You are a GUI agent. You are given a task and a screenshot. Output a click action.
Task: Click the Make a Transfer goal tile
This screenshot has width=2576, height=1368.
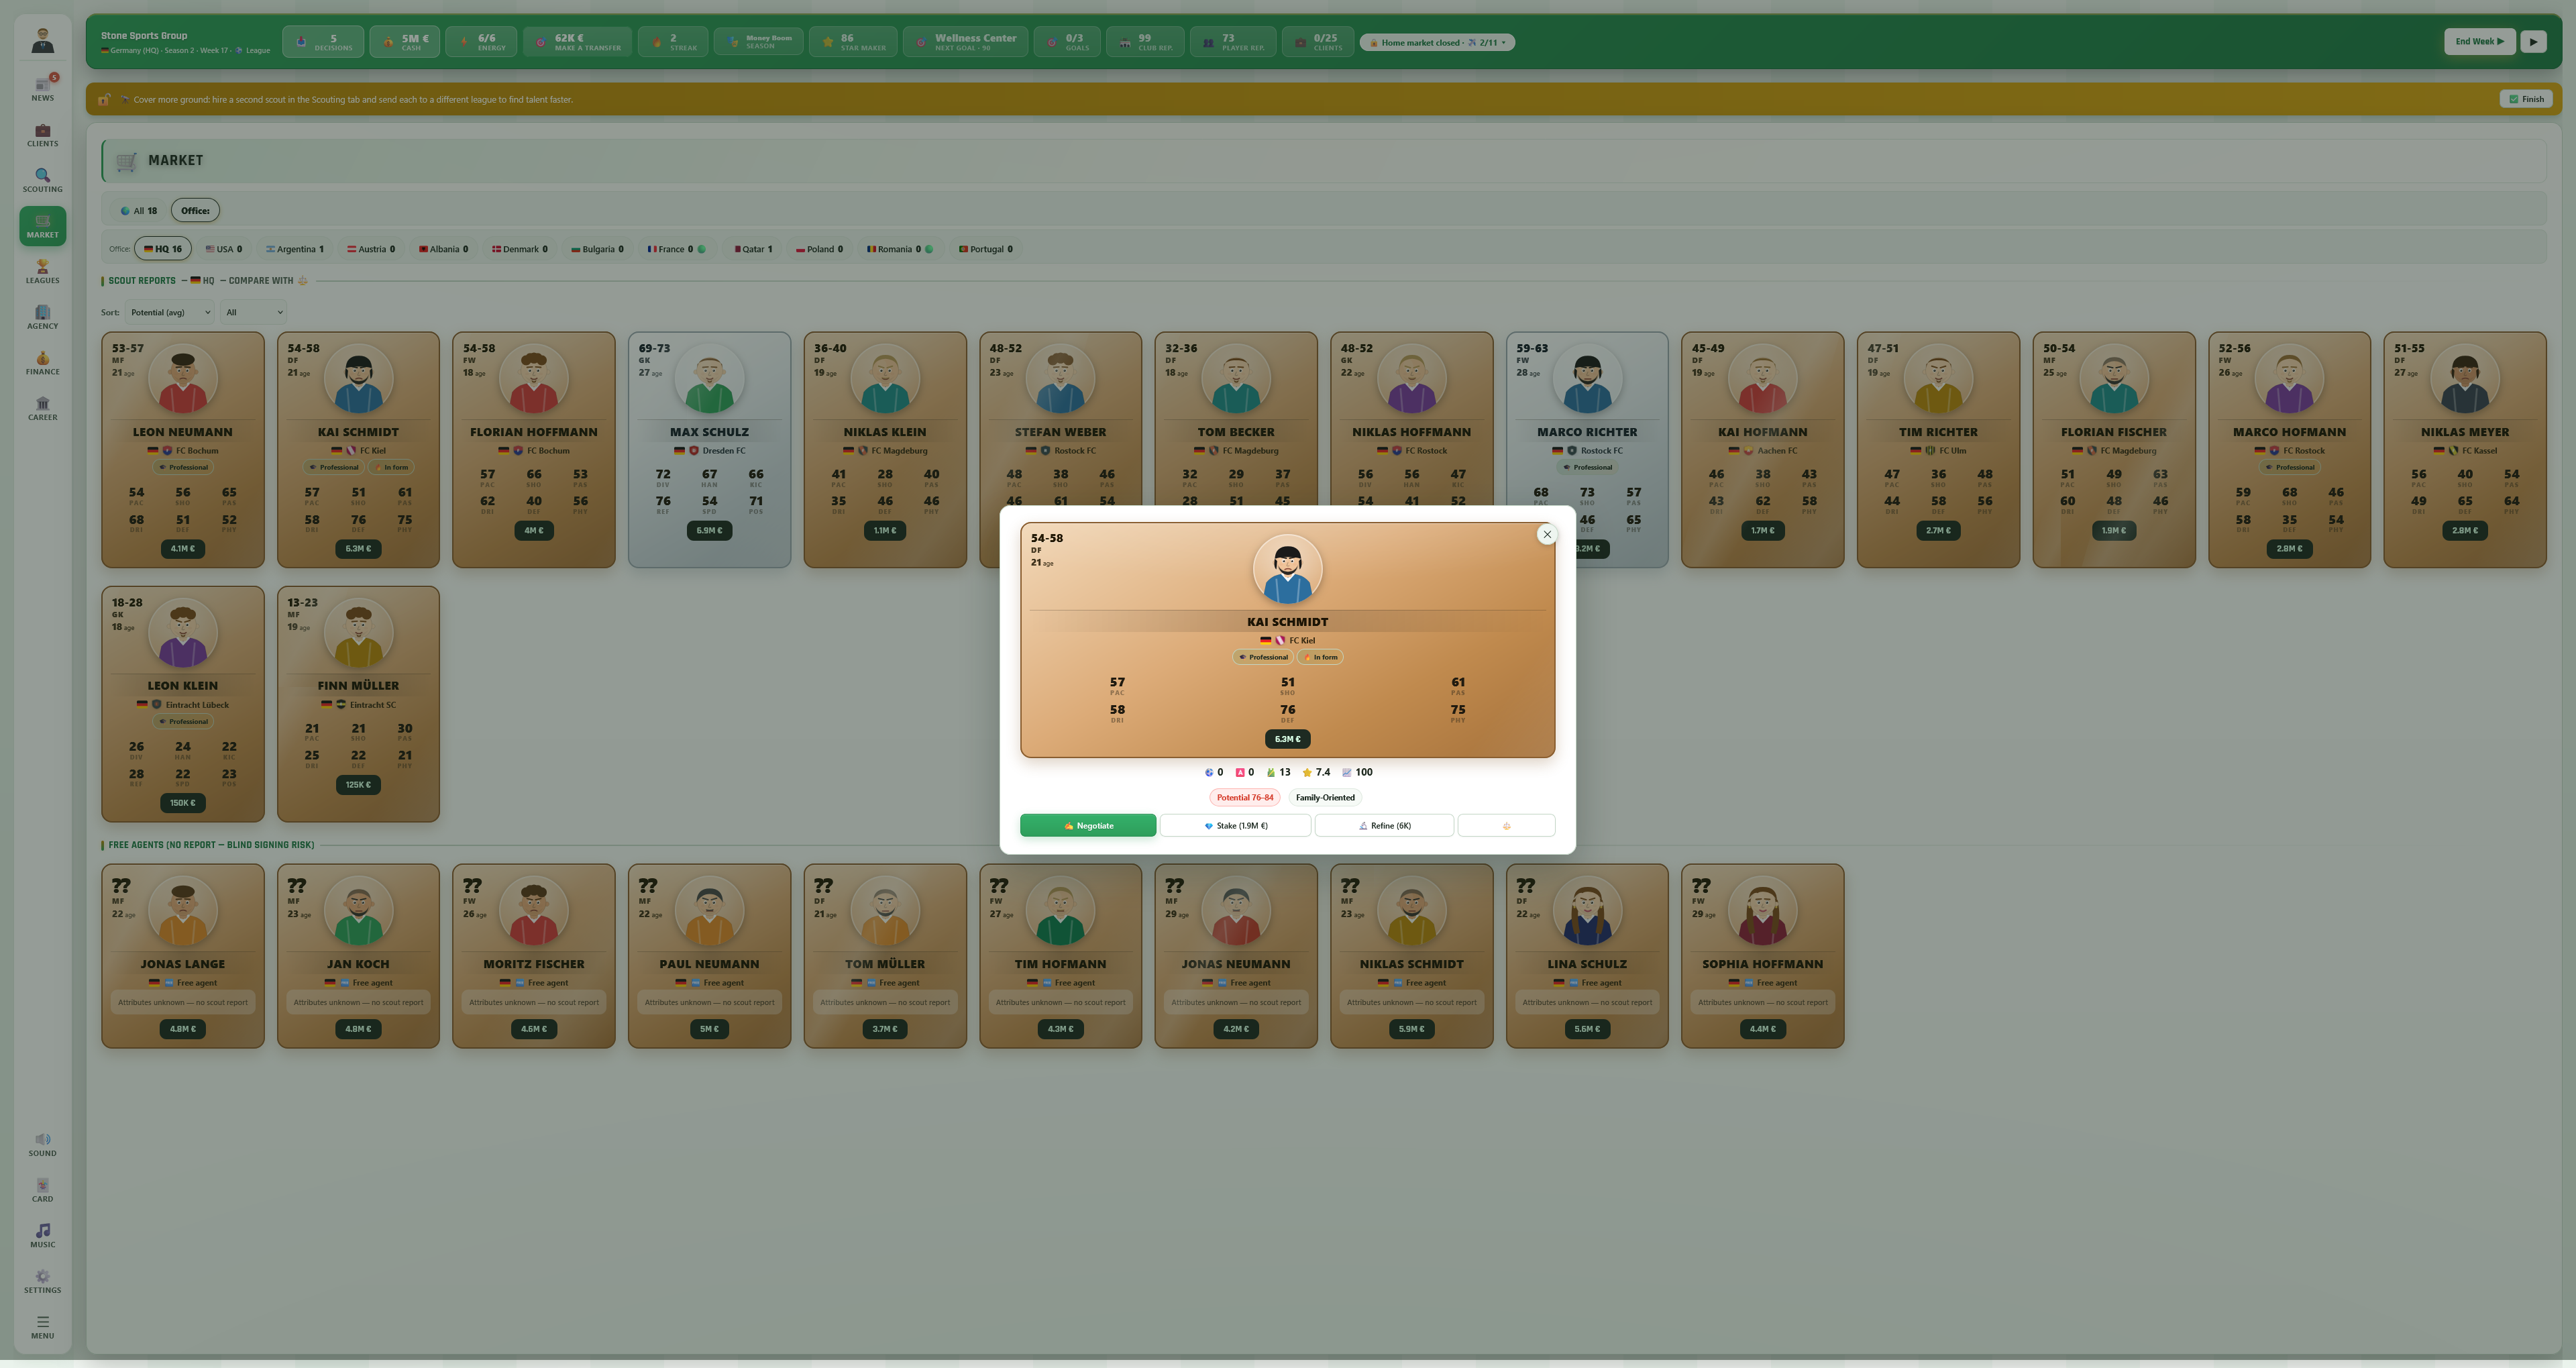point(577,42)
